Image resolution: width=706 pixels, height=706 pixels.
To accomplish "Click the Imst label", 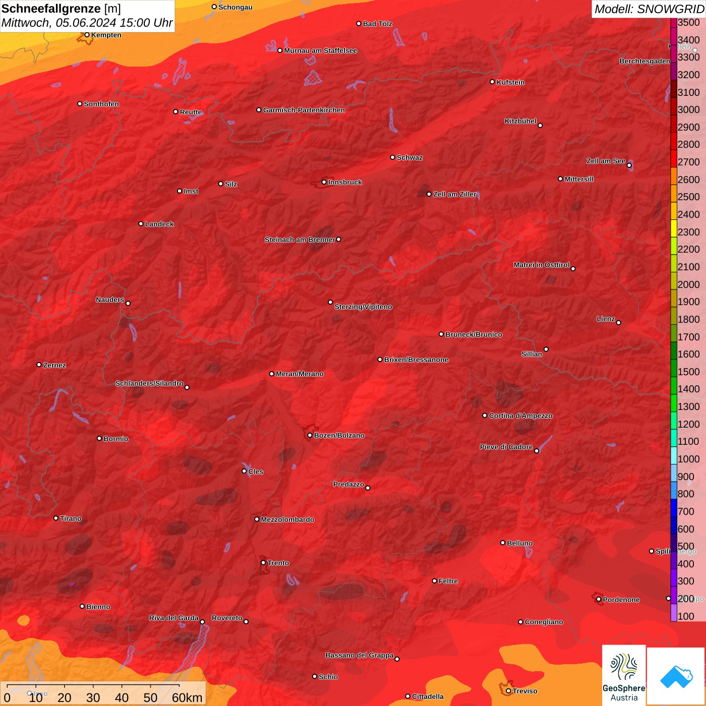I will point(191,191).
